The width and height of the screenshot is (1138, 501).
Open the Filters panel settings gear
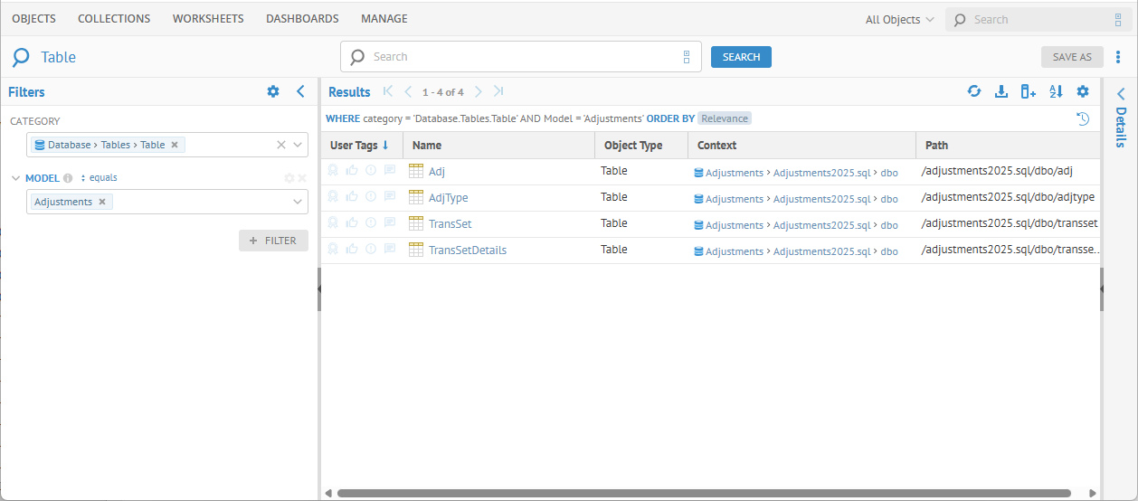(x=273, y=91)
